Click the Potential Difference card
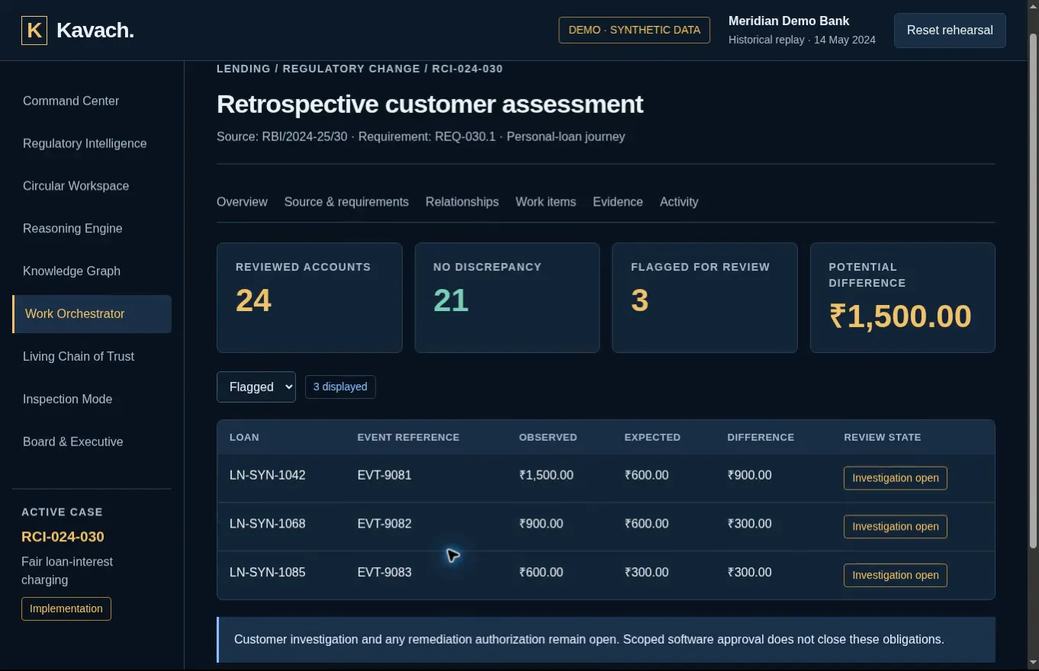 click(x=902, y=297)
